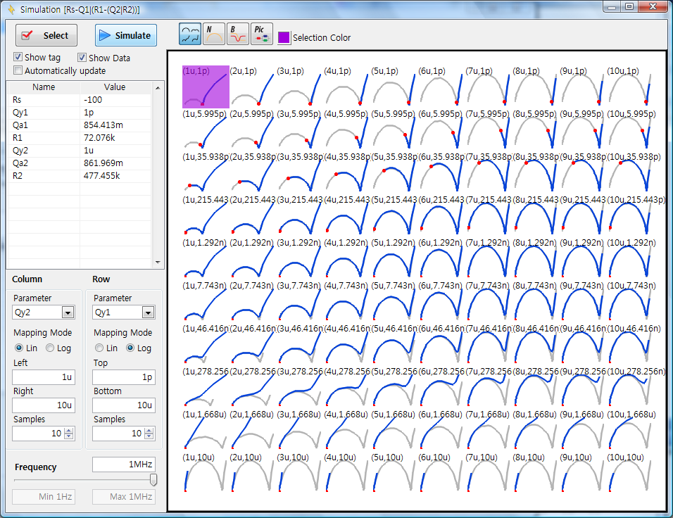Viewport: 673px width, 518px height.
Task: Switch to the Bode (B) plot icon
Action: point(237,34)
